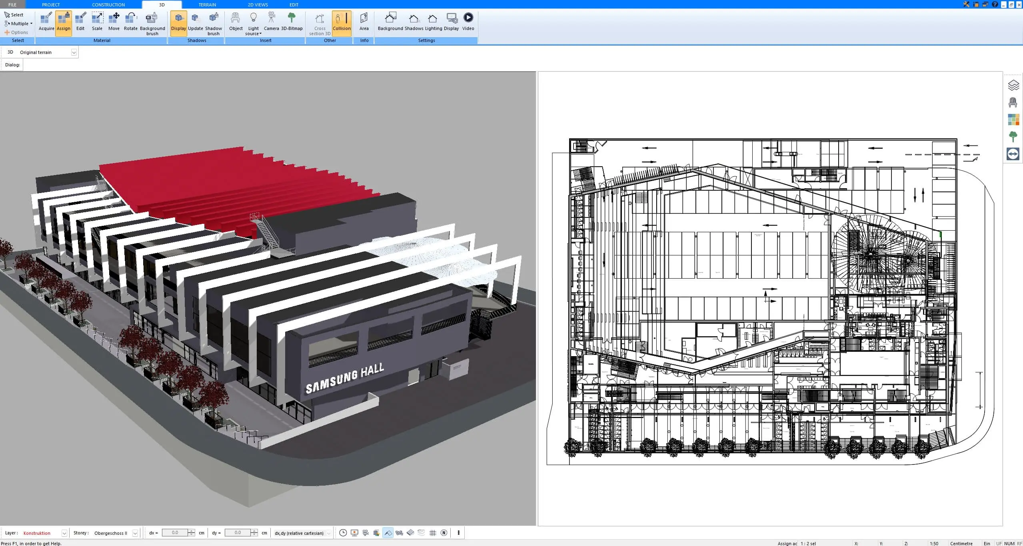Select the Acquire material tool
The height and width of the screenshot is (546, 1023).
coord(46,22)
